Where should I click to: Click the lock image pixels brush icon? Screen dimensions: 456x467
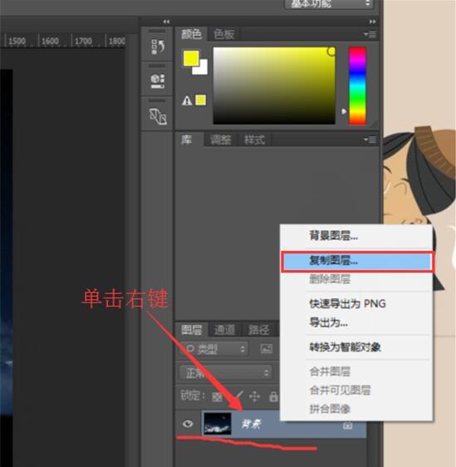point(238,396)
